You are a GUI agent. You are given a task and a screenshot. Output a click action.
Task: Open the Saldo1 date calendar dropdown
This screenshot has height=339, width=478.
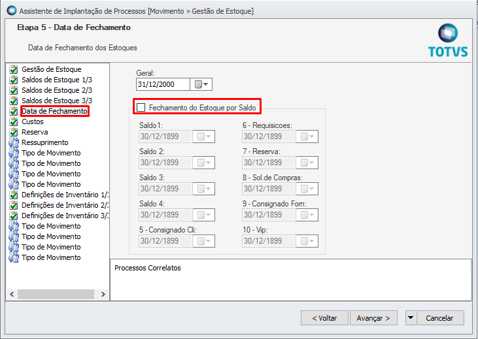tap(204, 137)
